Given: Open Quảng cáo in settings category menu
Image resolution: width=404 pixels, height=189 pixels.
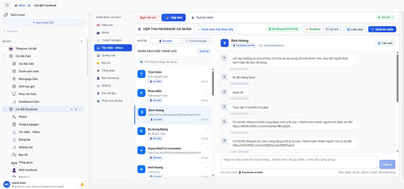Looking at the screenshot, I should [x=113, y=55].
